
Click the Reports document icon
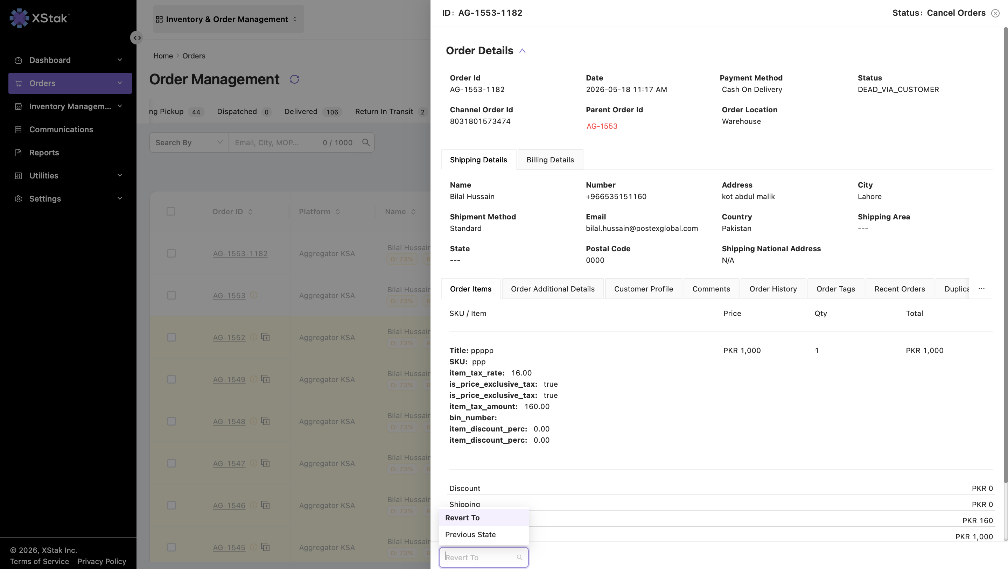click(19, 153)
